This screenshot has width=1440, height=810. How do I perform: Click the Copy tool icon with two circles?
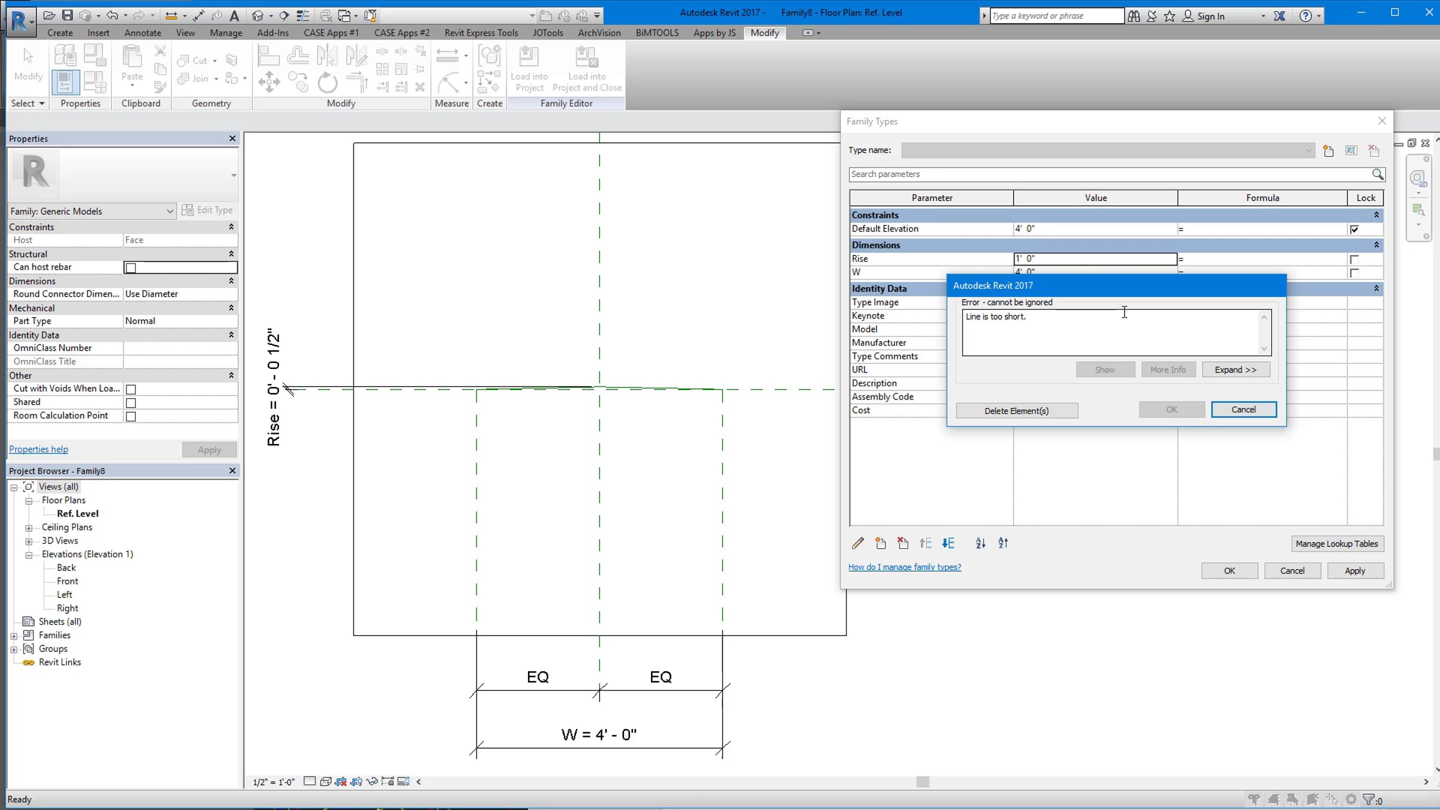coord(298,82)
